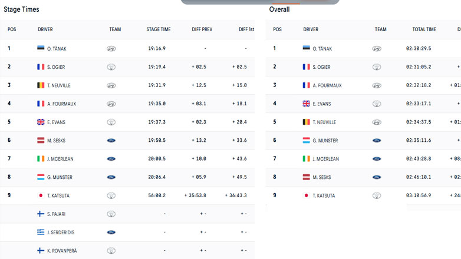This screenshot has height=259, width=461.
Task: Click Belgian flag beside Neuville in Stage Times
Action: click(x=41, y=85)
